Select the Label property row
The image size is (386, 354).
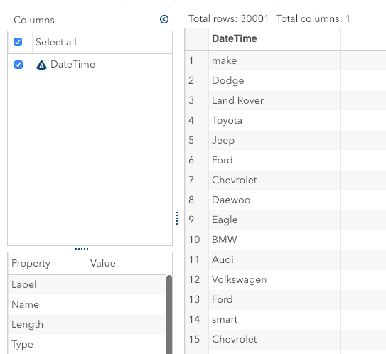click(x=87, y=285)
